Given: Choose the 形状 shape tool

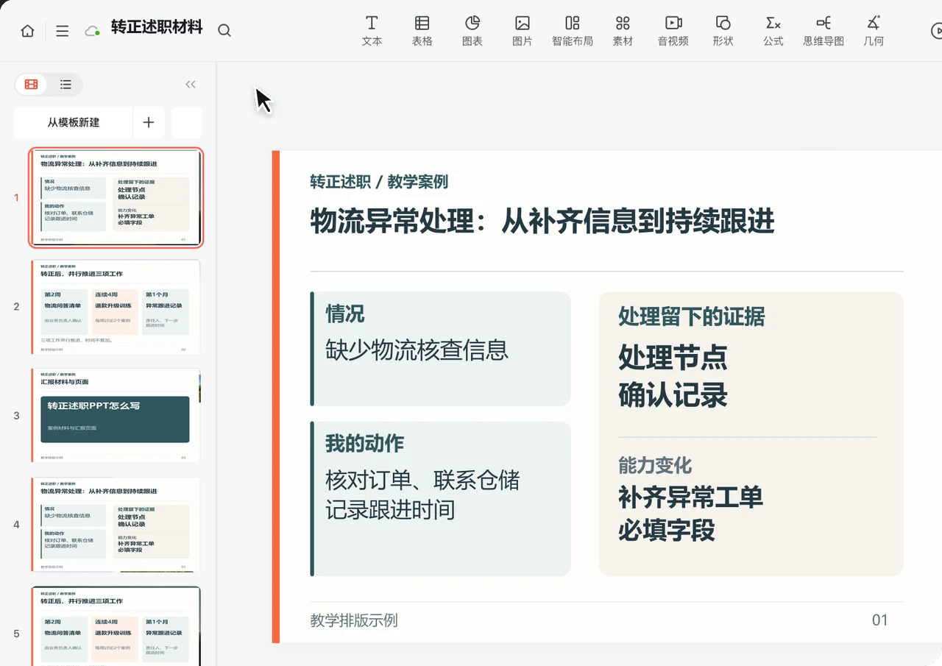Looking at the screenshot, I should 723,31.
